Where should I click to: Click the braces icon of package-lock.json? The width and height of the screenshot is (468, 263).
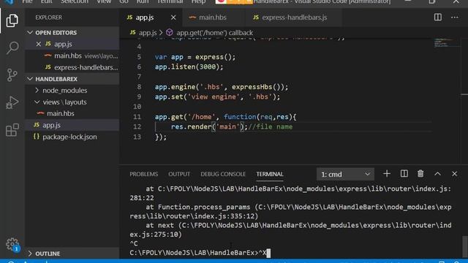[x=37, y=137]
